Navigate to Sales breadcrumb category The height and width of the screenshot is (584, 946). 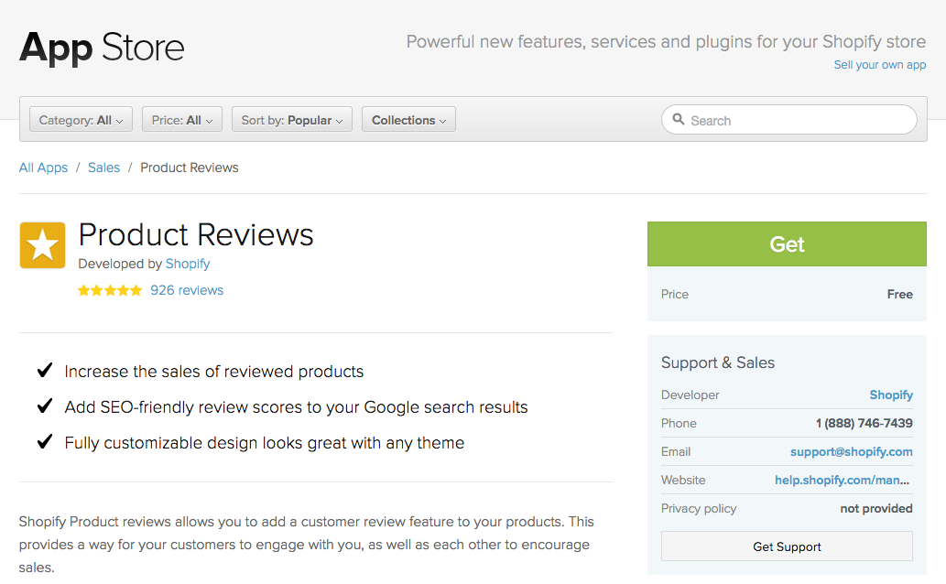(x=103, y=168)
